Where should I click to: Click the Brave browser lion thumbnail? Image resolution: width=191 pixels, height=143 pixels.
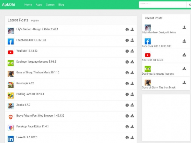click(x=11, y=117)
